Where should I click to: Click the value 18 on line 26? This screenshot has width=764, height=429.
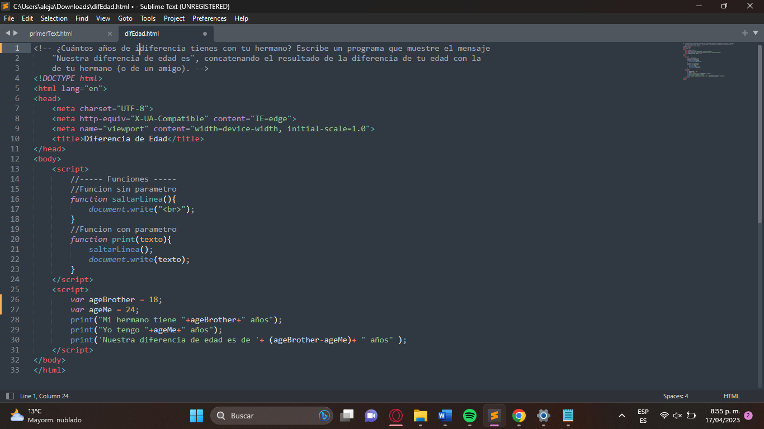coord(153,299)
